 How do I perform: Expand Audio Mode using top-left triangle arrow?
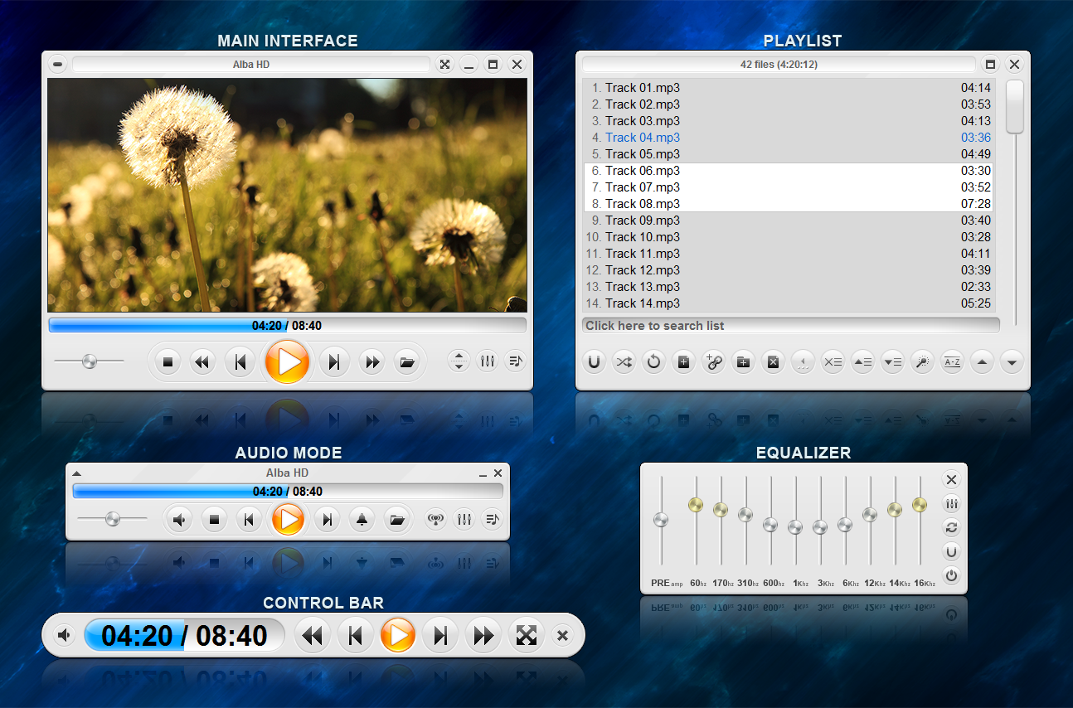coord(77,473)
